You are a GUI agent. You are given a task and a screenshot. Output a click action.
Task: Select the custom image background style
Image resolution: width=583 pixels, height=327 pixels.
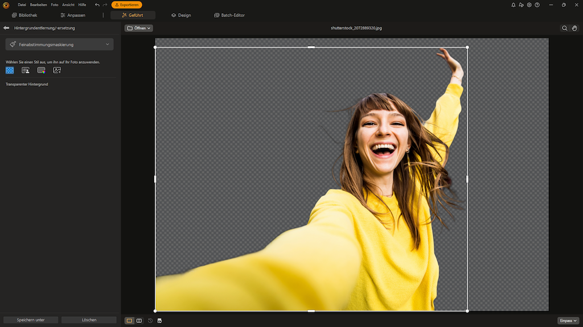[57, 71]
